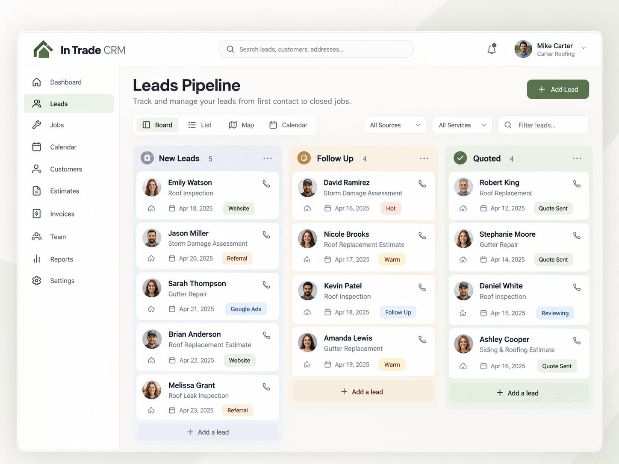Click the New Leads column icon

[147, 158]
